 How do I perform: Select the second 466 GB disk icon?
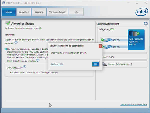pos(107,47)
